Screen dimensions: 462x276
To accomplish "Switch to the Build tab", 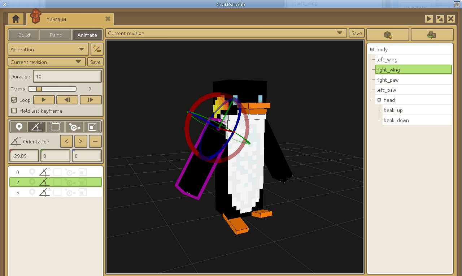I will pyautogui.click(x=24, y=35).
